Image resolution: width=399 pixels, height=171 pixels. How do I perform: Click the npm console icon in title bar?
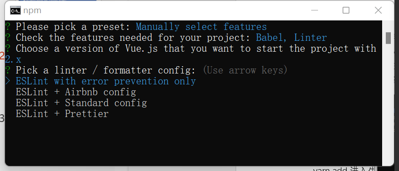pos(15,10)
